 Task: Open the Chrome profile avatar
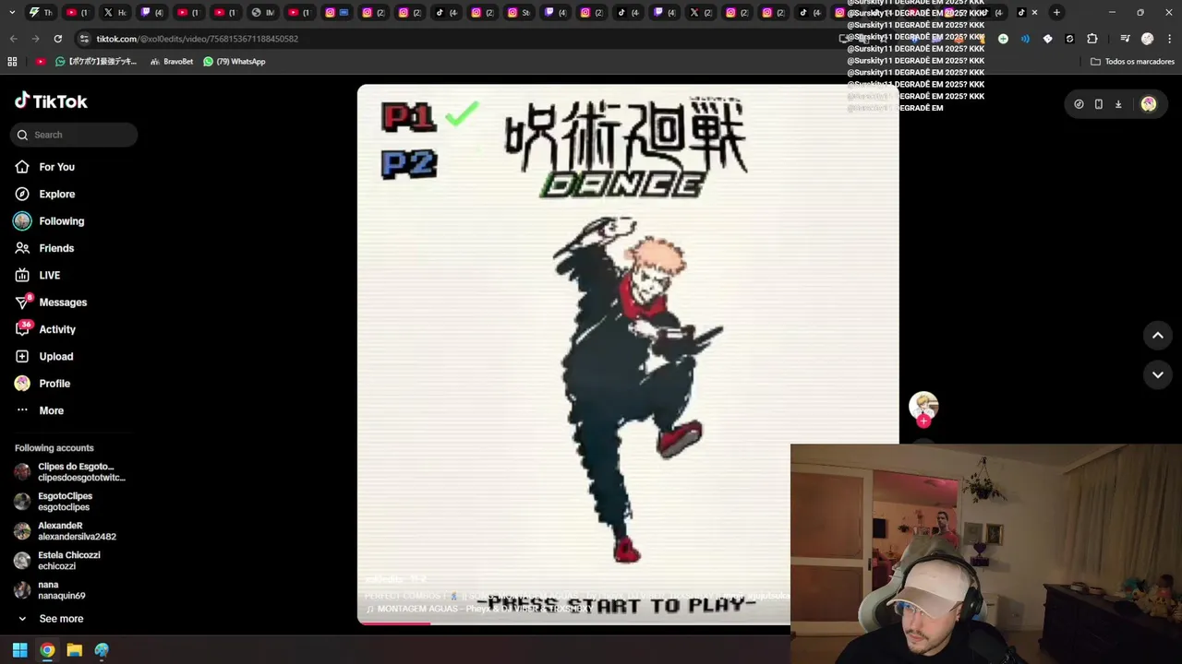tap(1147, 39)
